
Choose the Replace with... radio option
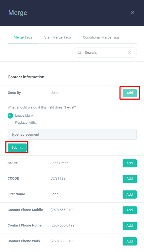click(10, 123)
